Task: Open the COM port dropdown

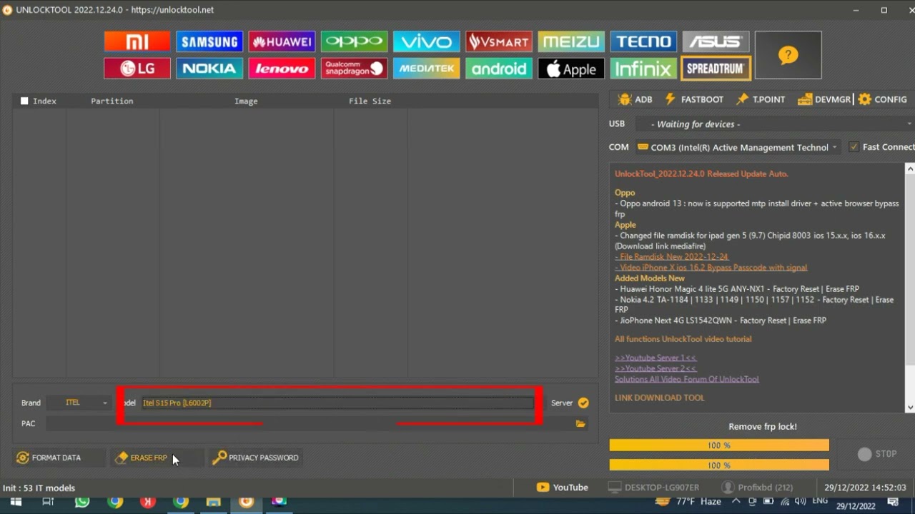Action: pos(738,147)
